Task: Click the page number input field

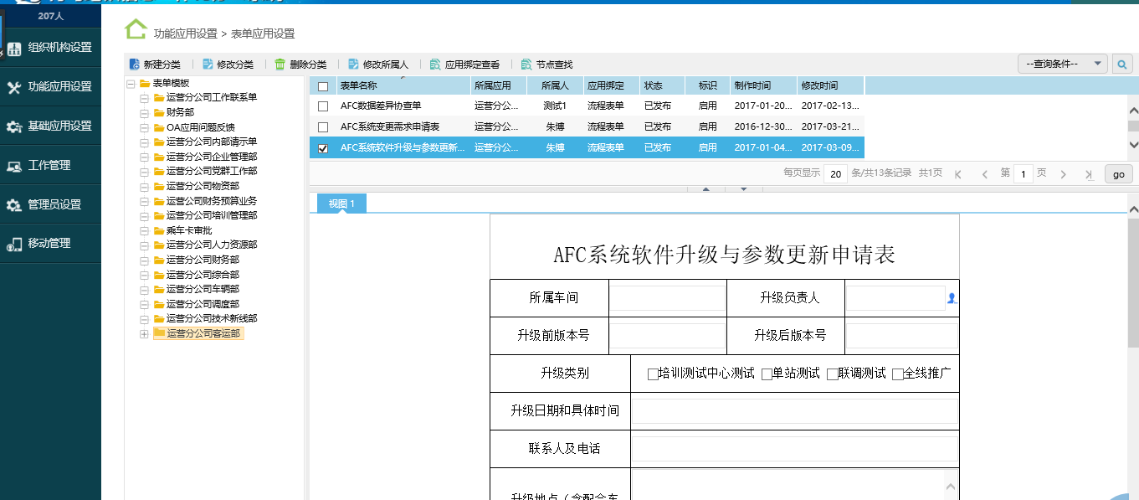Action: pos(1023,173)
